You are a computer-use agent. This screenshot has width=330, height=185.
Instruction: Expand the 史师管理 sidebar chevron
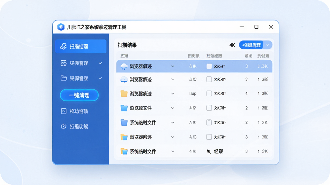(101, 63)
